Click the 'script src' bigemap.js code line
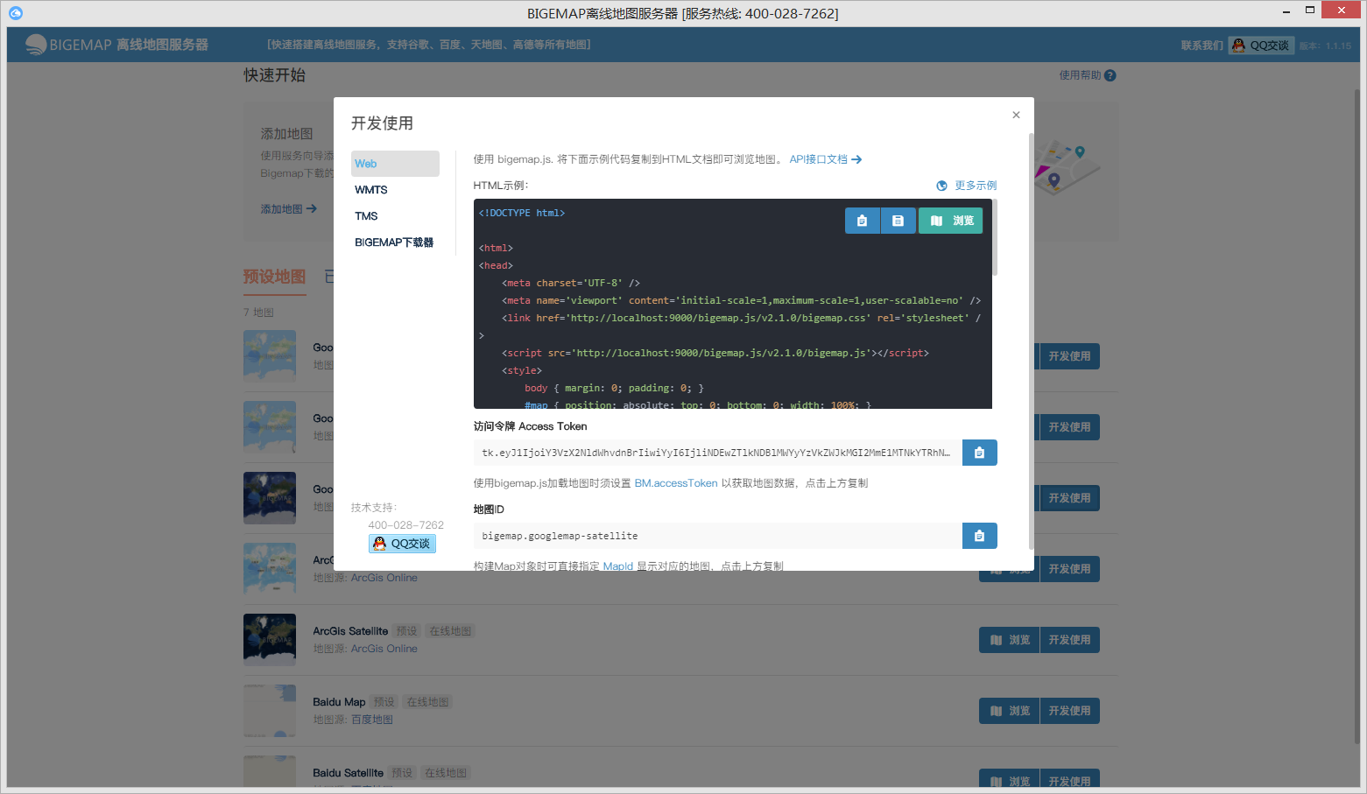The width and height of the screenshot is (1367, 794). click(715, 353)
